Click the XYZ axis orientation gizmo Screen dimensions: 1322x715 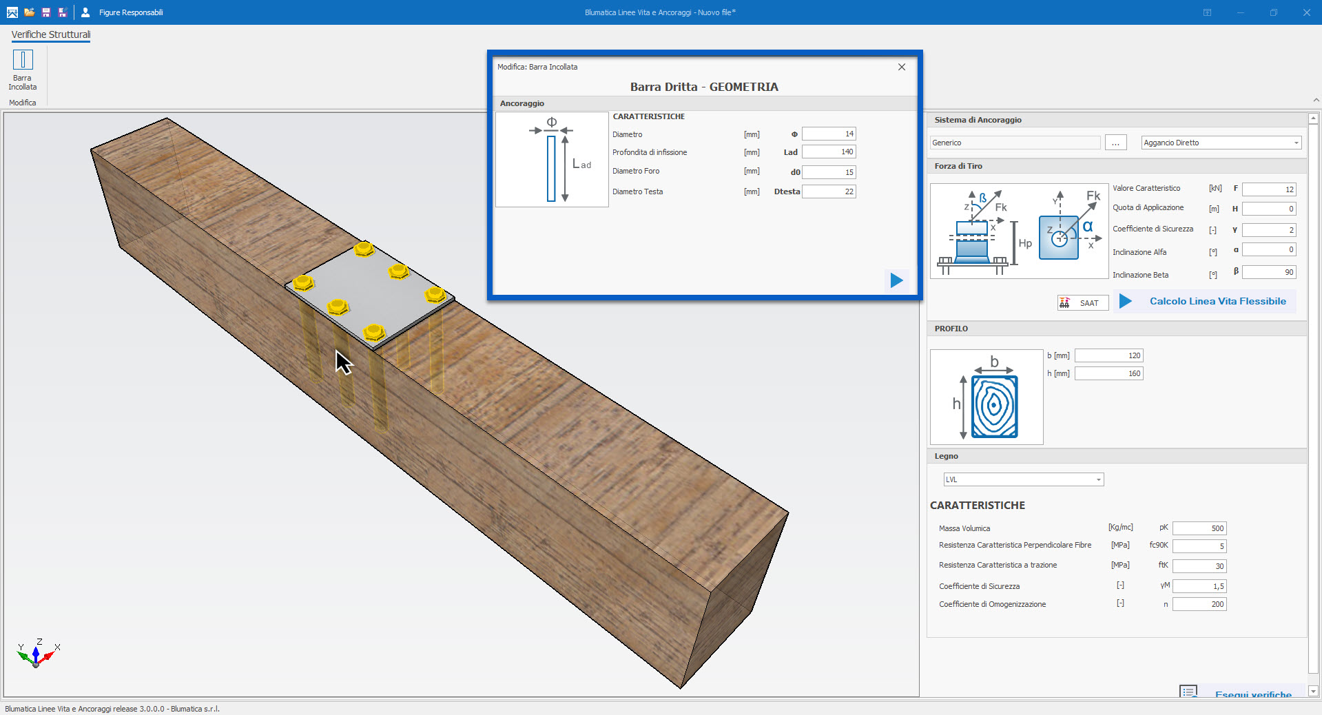tap(37, 654)
